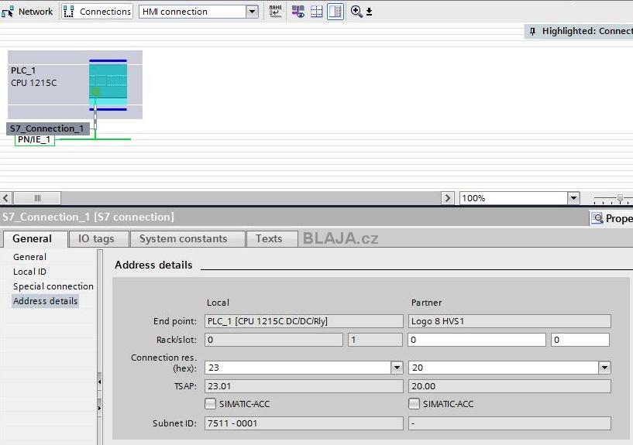The height and width of the screenshot is (445, 633).
Task: Open the Local connection resource dropdown
Action: pyautogui.click(x=397, y=368)
